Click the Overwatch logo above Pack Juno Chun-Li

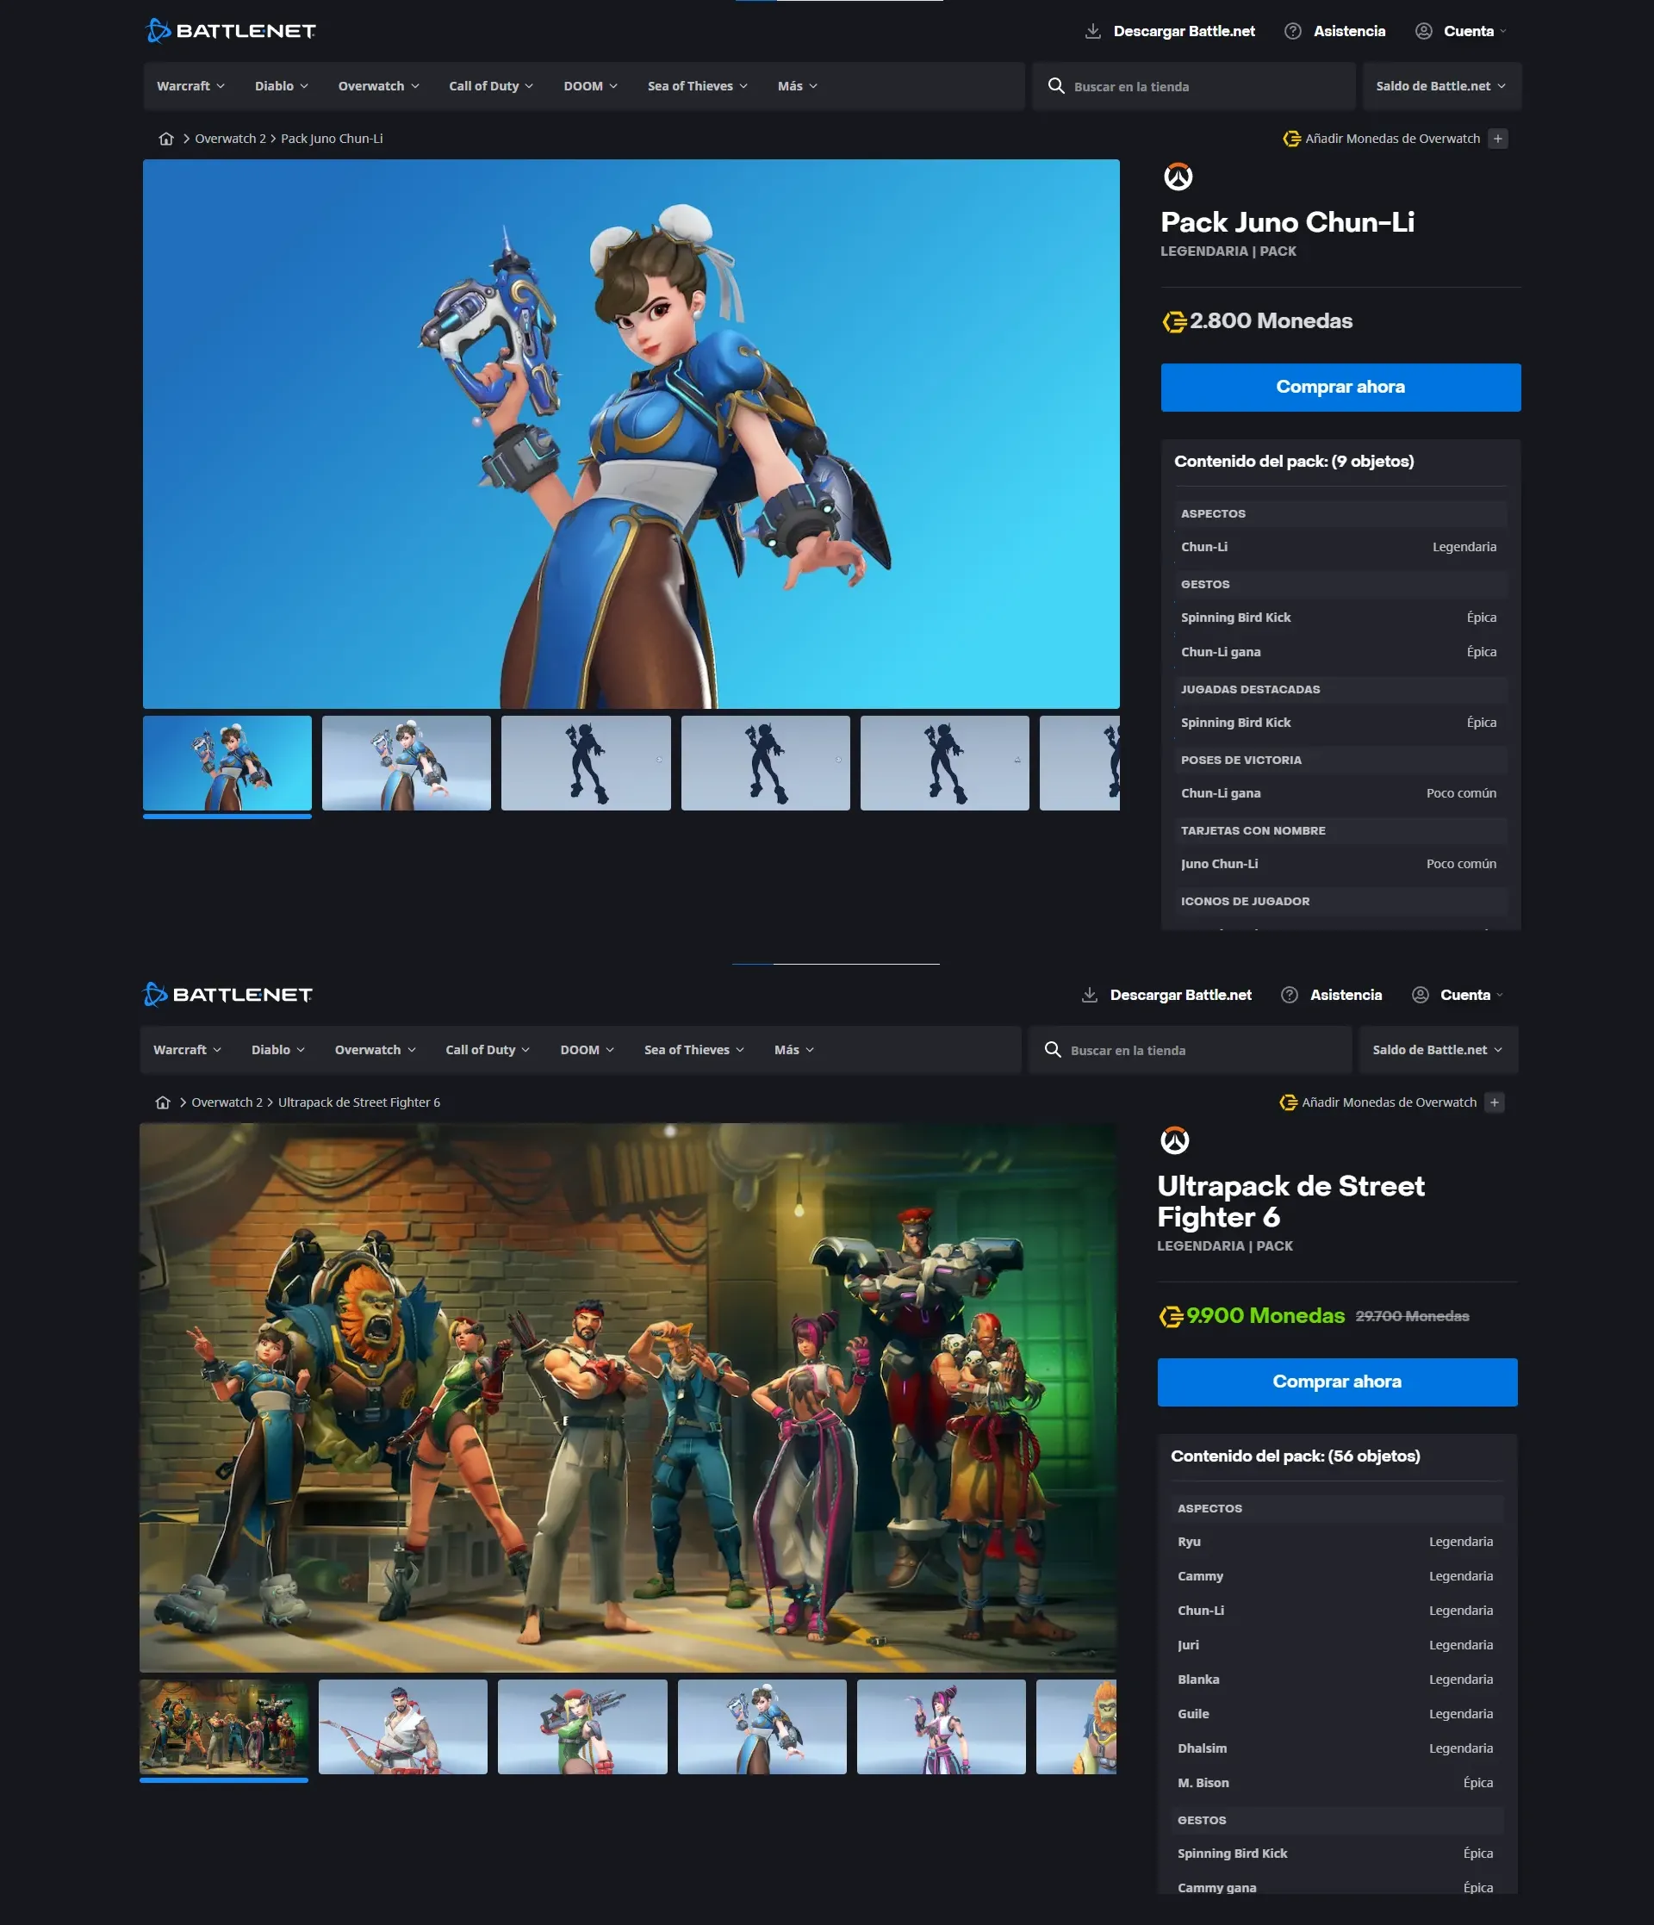1178,177
